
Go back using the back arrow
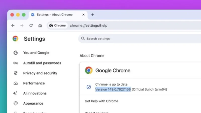point(13,26)
